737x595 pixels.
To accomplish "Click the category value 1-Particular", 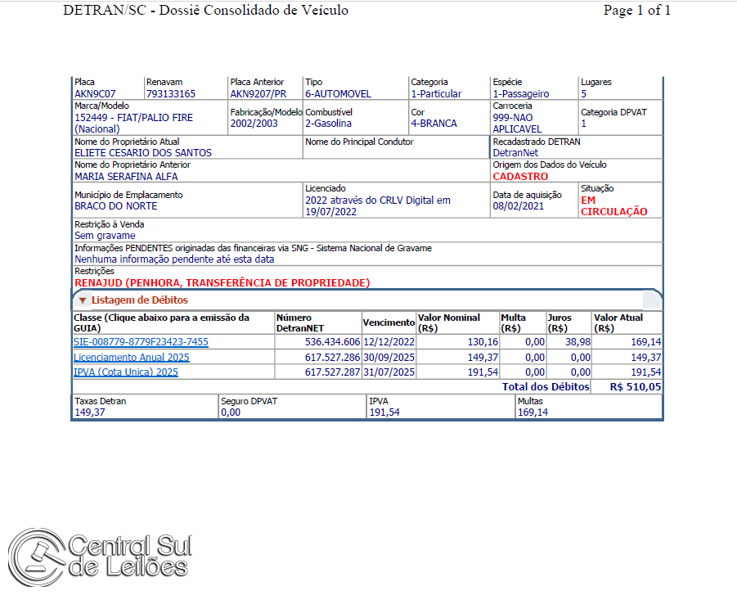I will click(436, 93).
